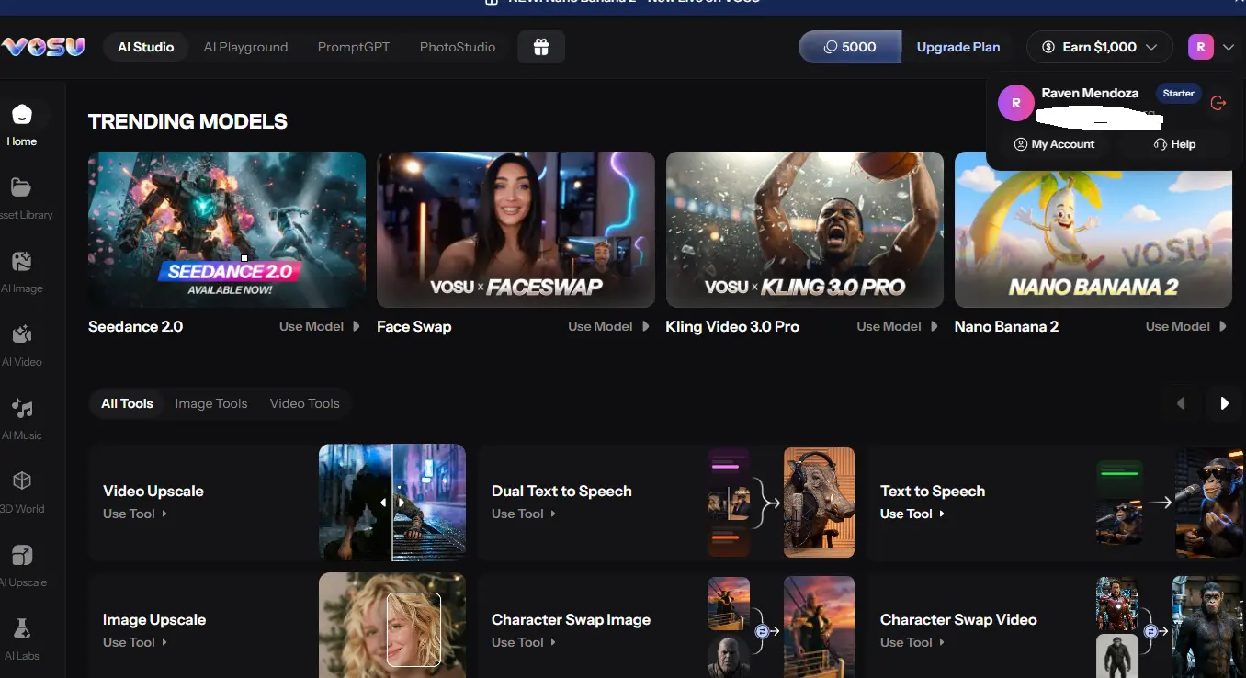The height and width of the screenshot is (678, 1246).
Task: Click the Character Swap Video title
Action: click(958, 619)
